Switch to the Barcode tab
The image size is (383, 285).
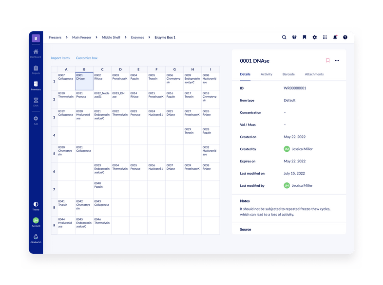(288, 74)
